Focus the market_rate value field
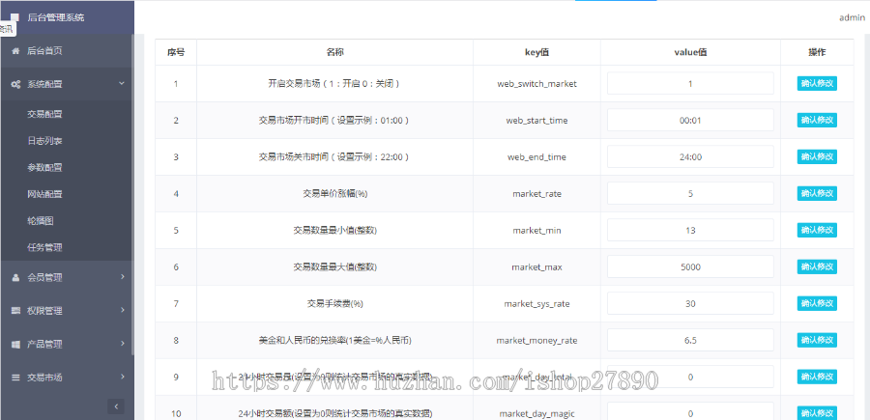This screenshot has width=870, height=420. point(690,193)
